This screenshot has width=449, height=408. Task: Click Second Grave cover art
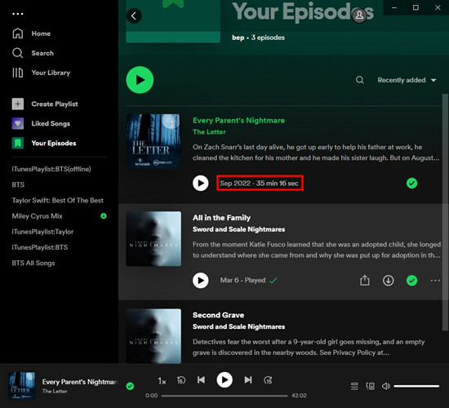pos(153,336)
